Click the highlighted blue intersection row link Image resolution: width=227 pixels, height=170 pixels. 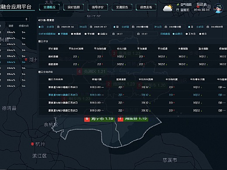tap(63, 95)
